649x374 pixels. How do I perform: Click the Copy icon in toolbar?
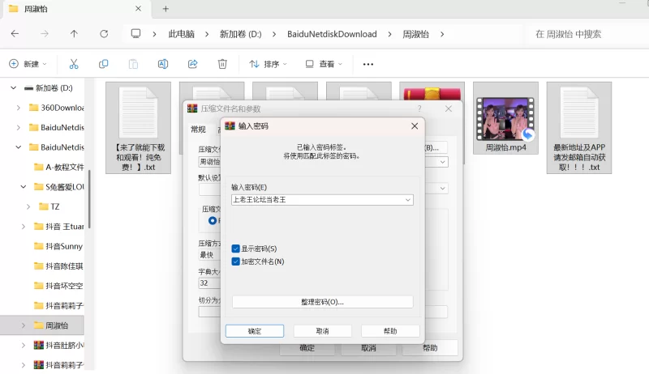tap(103, 64)
